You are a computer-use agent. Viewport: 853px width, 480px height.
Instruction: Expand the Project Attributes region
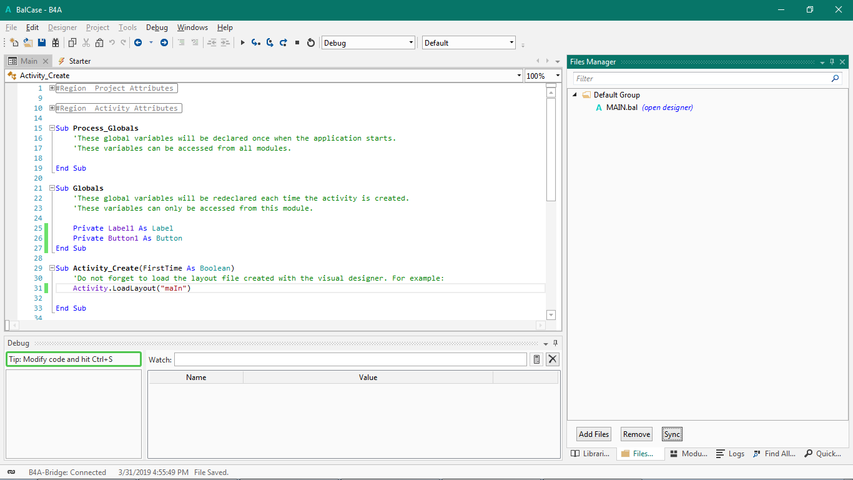[x=52, y=88]
